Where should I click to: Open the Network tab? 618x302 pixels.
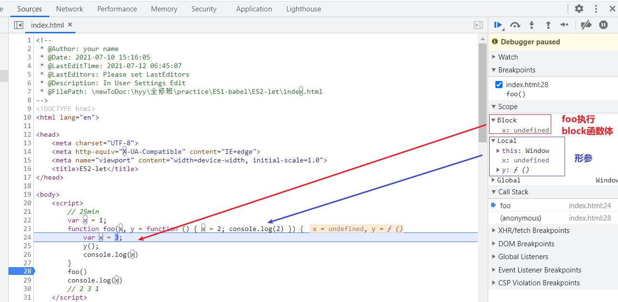(70, 9)
